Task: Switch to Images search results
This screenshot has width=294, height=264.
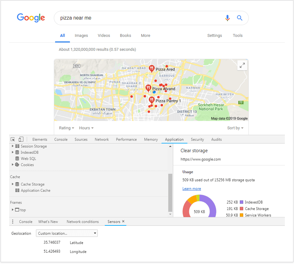Action: click(x=81, y=36)
